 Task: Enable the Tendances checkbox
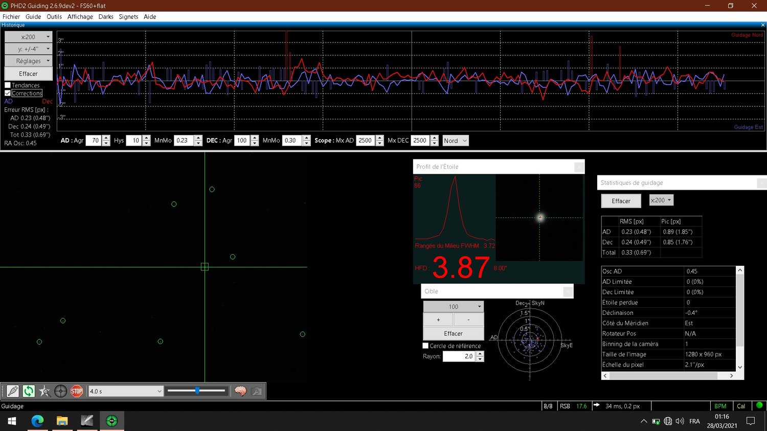[x=8, y=85]
